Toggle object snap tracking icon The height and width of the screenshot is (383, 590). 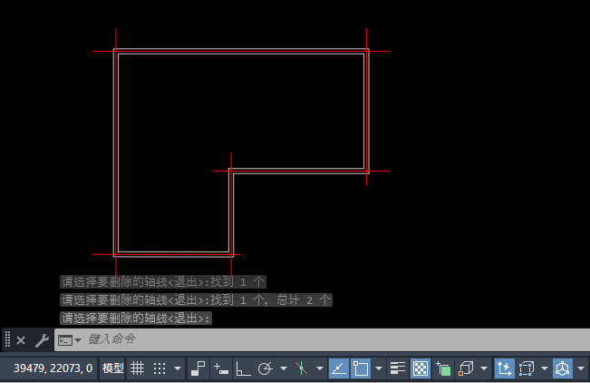coord(339,368)
